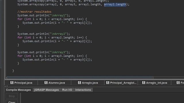The width and height of the screenshot is (184, 103).
Task: Click the array1.length loop condition
Action: (x=62, y=19)
